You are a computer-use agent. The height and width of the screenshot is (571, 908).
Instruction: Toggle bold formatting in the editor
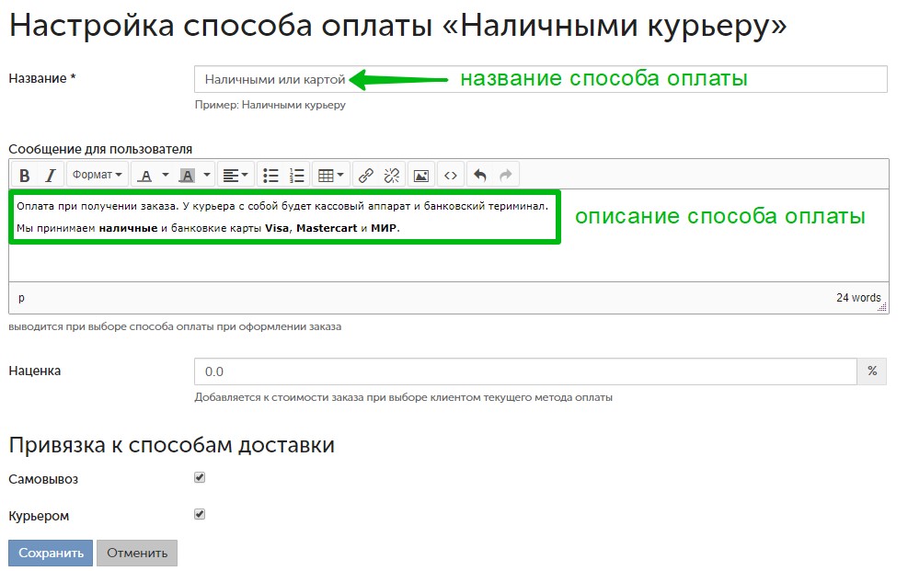tap(24, 175)
